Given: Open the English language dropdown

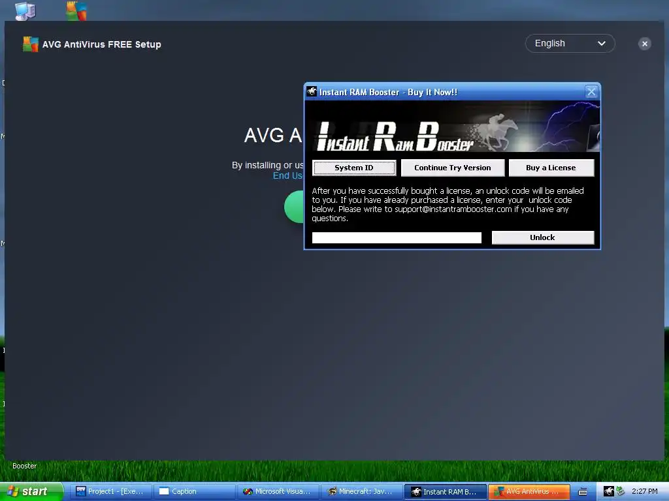Looking at the screenshot, I should tap(570, 44).
